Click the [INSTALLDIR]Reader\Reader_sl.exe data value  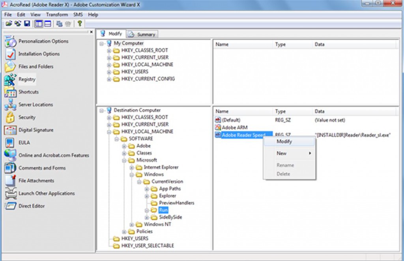point(352,135)
